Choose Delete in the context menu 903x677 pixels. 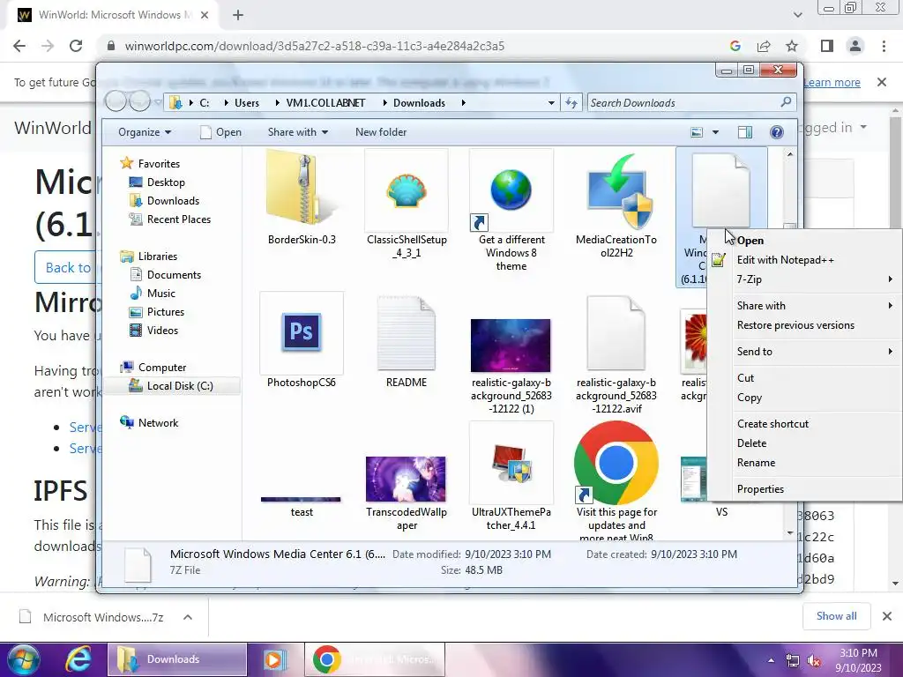804,444
